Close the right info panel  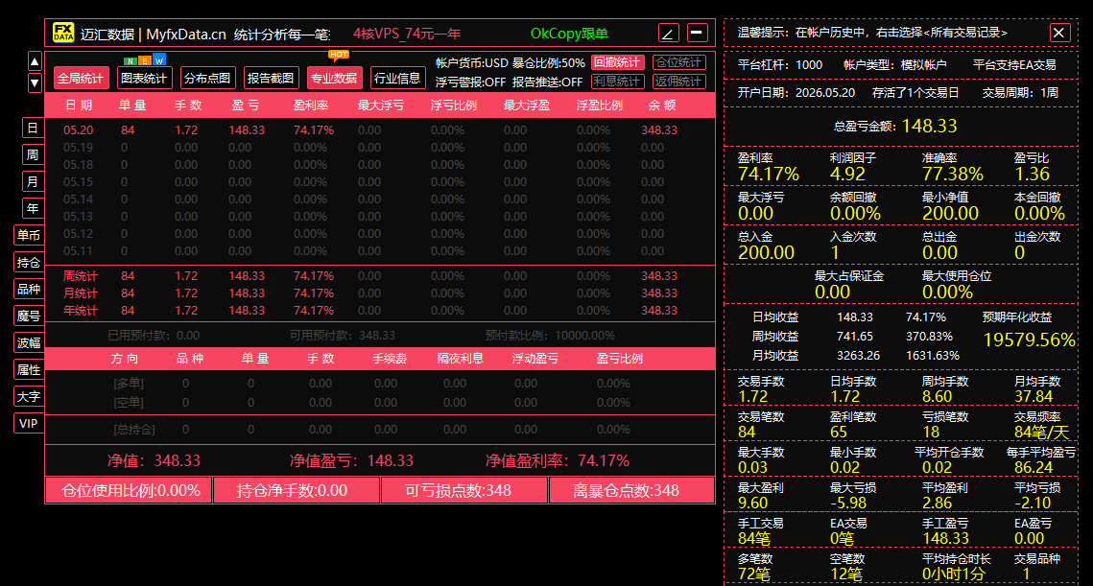point(1059,33)
